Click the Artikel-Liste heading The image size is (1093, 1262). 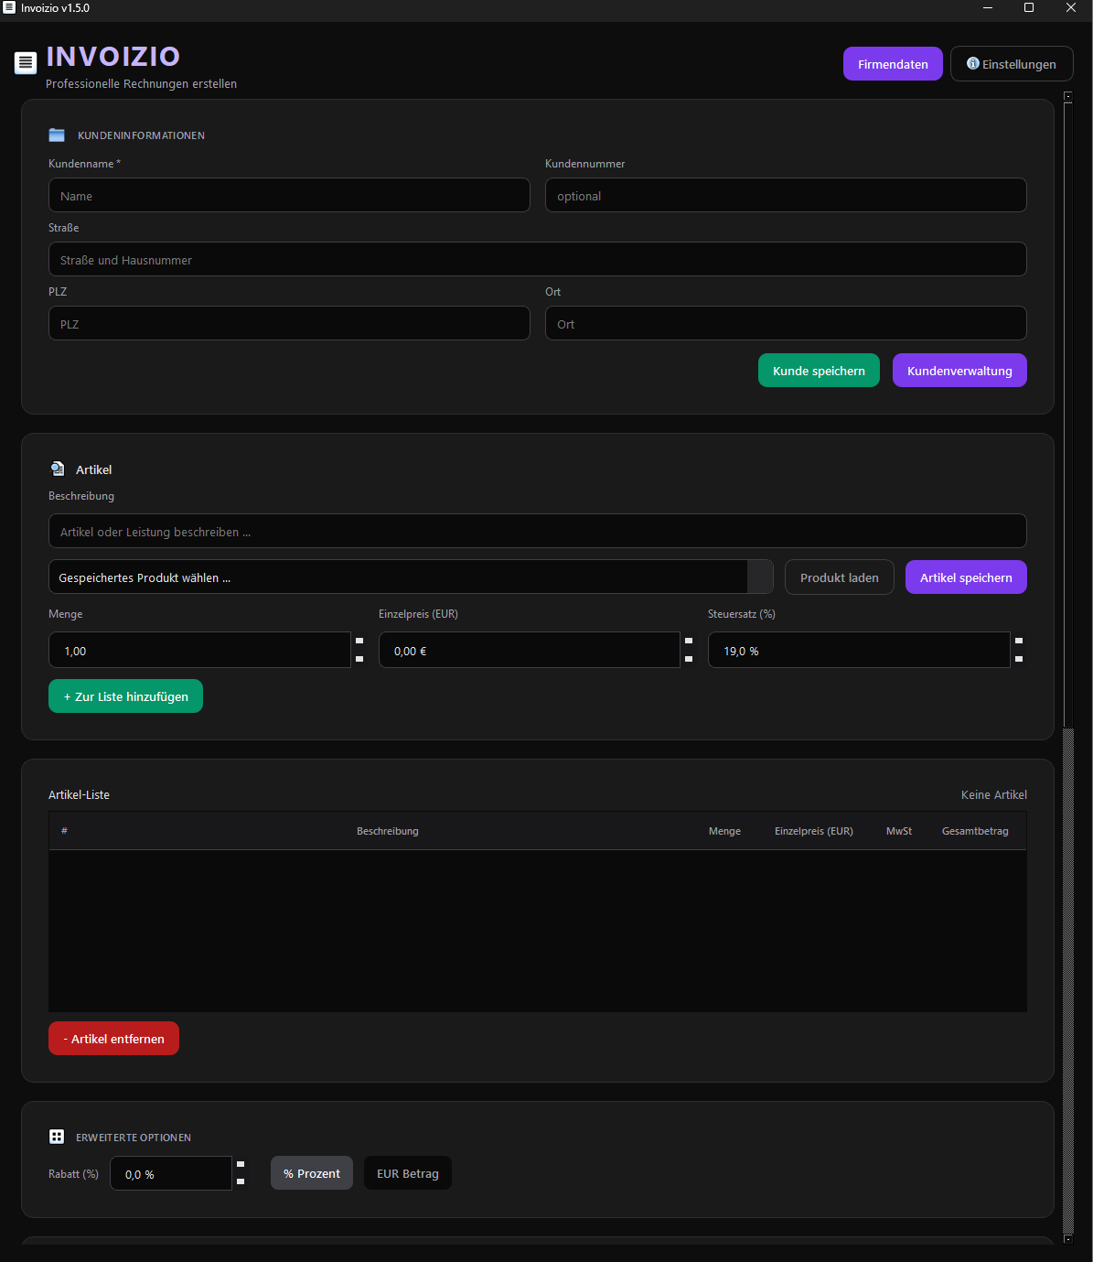(79, 794)
